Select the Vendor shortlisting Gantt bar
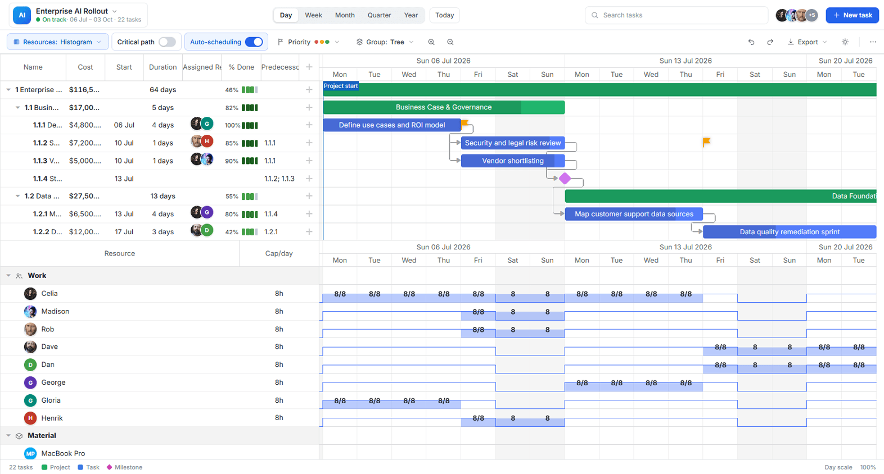884x474 pixels. coord(513,161)
